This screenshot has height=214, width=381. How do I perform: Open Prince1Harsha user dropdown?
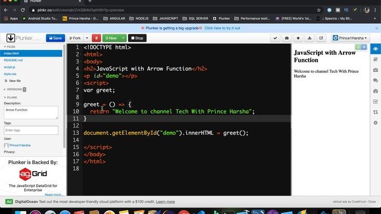tap(350, 38)
